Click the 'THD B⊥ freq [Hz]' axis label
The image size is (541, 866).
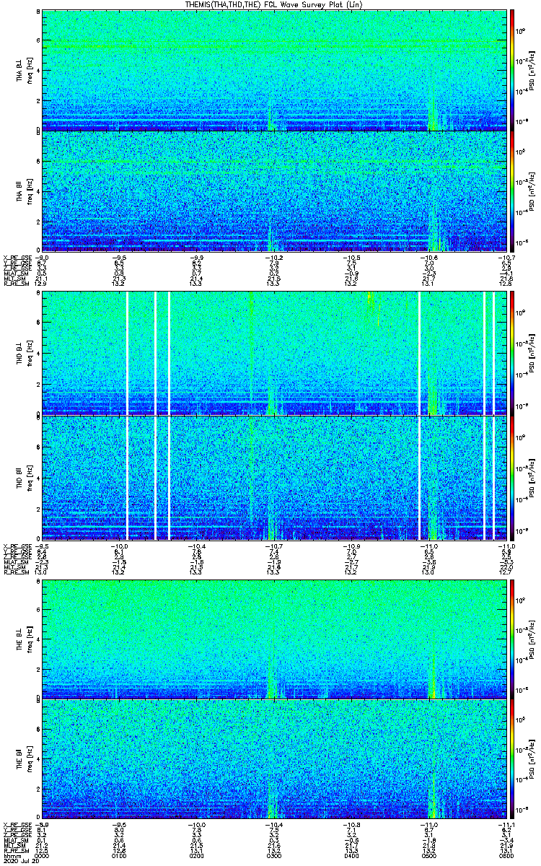click(24, 354)
